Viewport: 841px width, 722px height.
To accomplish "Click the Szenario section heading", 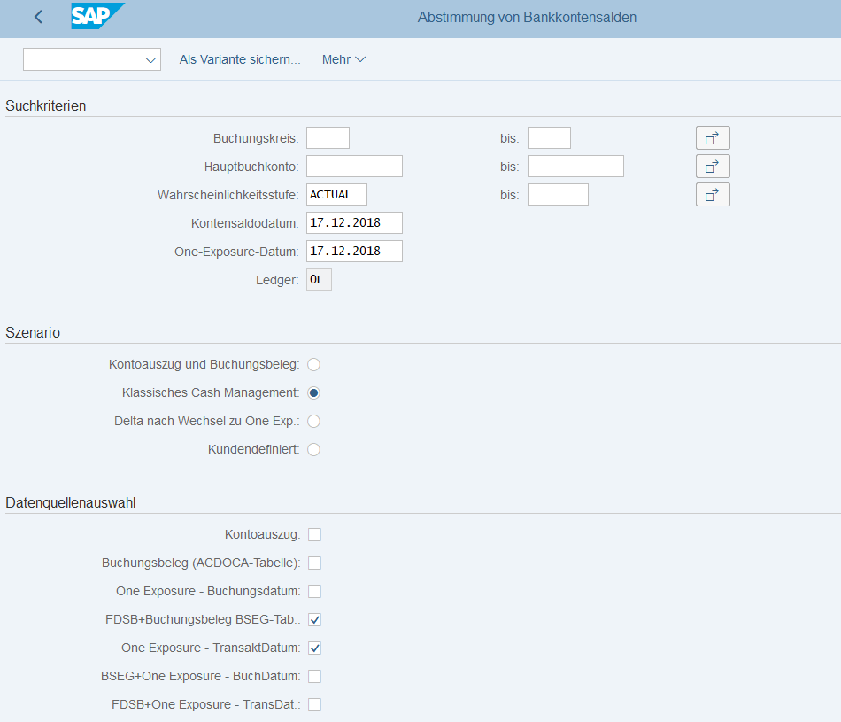I will (33, 333).
